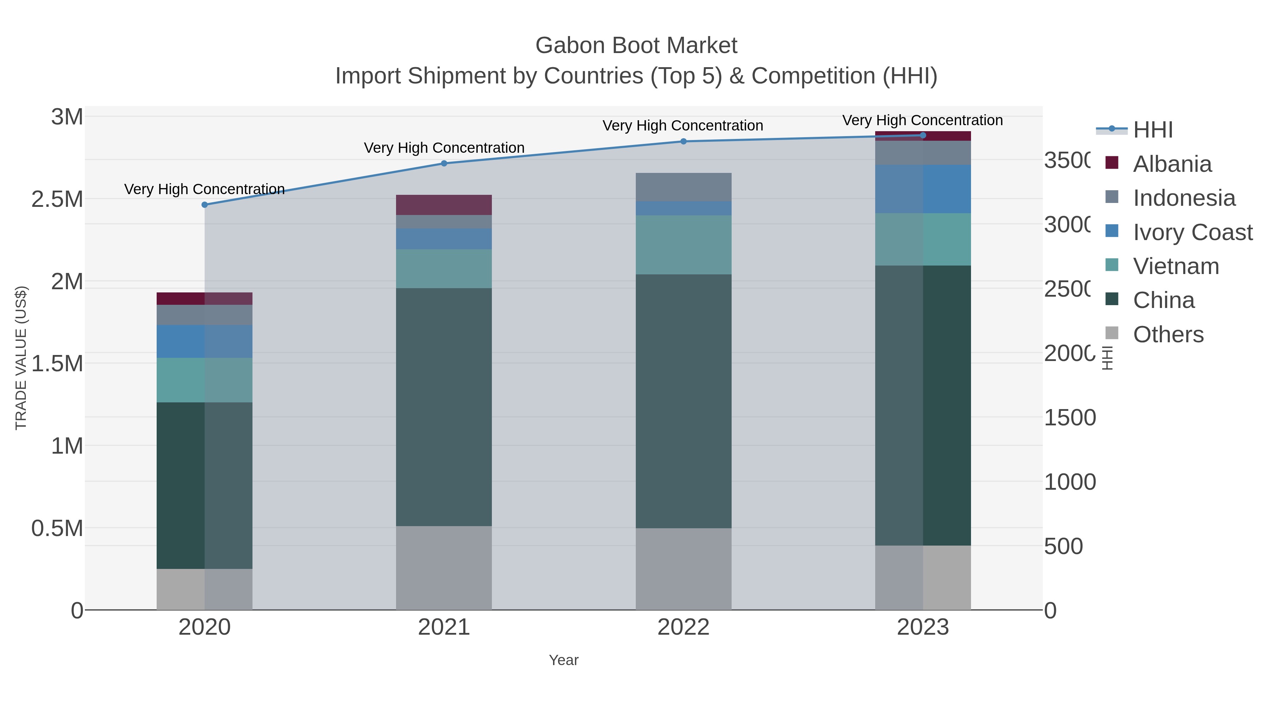Select the Others segment of the 2020 bar
Viewport: 1273px width, 716px height.
(x=205, y=589)
